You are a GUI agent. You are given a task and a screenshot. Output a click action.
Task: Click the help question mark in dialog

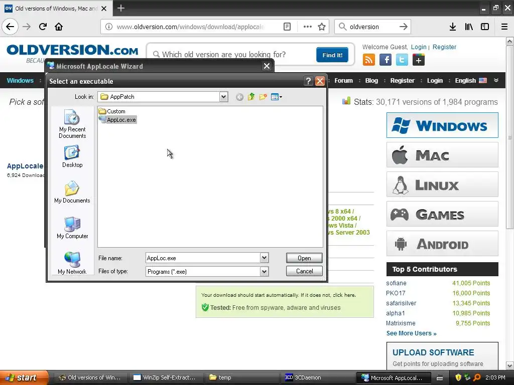(x=308, y=81)
